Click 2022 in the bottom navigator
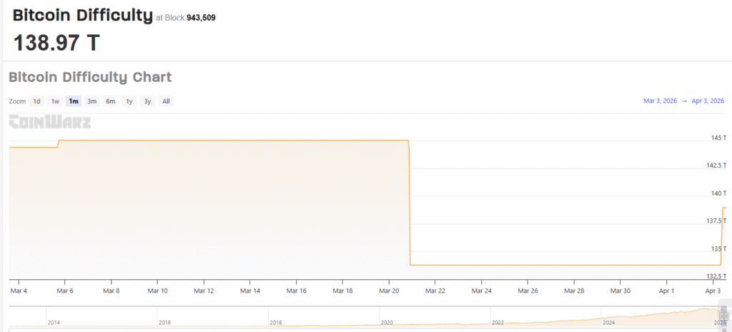732x332 pixels. tap(498, 323)
